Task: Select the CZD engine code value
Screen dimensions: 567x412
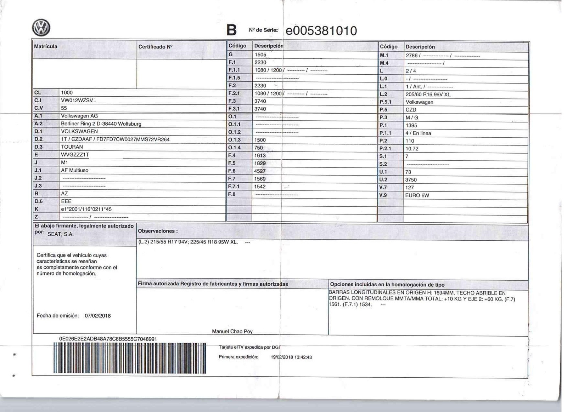Action: 411,110
